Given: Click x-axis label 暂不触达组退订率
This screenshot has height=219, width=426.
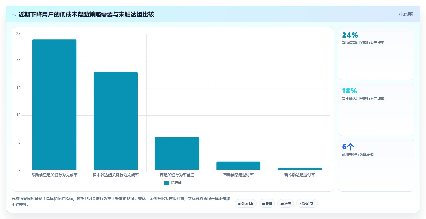Looking at the screenshot, I should tap(300, 175).
